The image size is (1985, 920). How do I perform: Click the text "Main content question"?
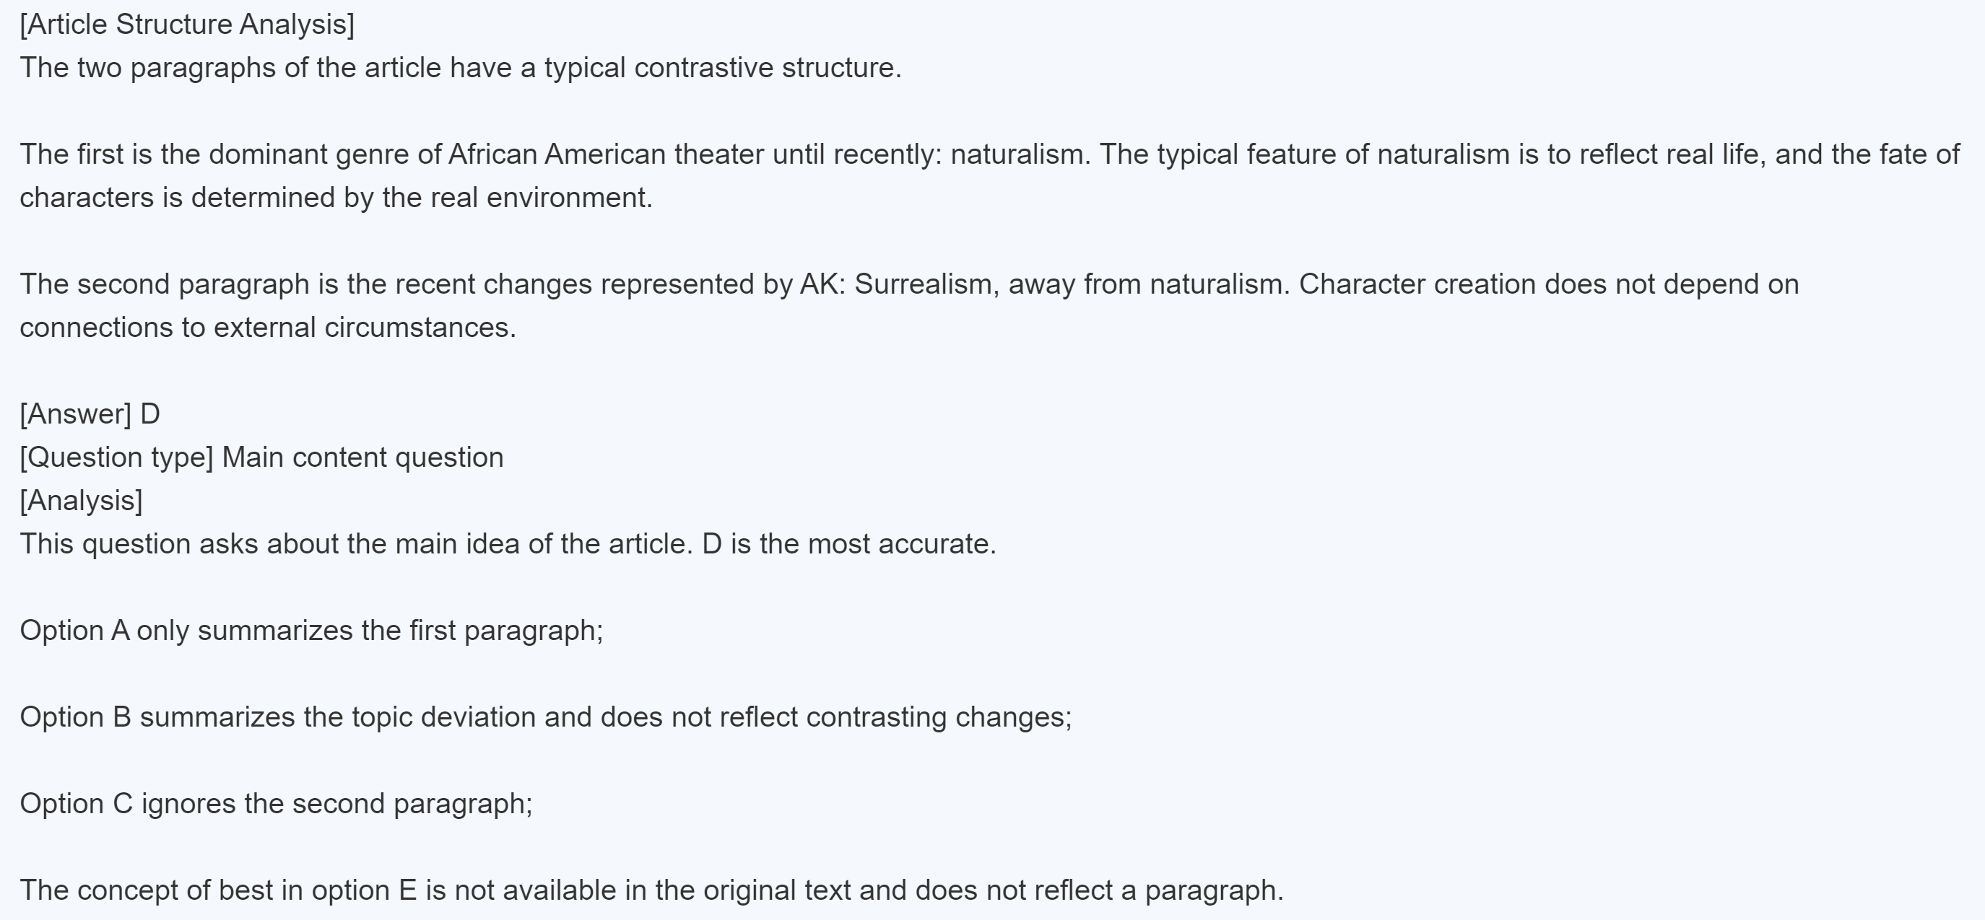[362, 458]
